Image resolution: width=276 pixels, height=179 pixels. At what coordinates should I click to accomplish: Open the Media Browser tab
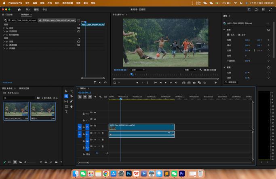24,88
